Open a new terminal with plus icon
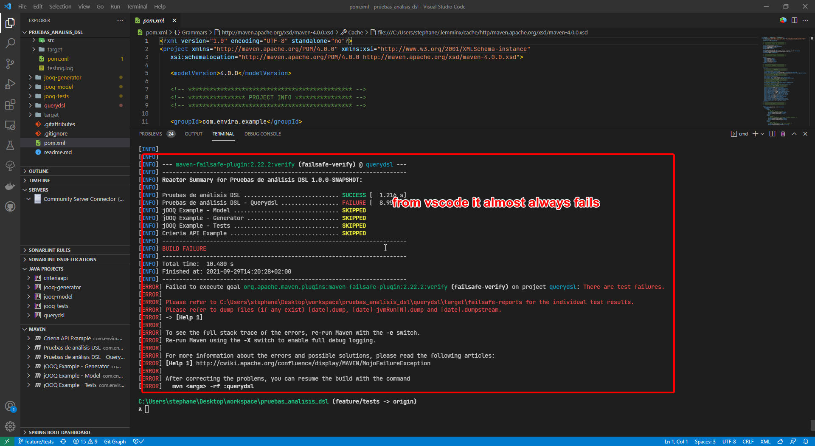The image size is (815, 446). 755,133
